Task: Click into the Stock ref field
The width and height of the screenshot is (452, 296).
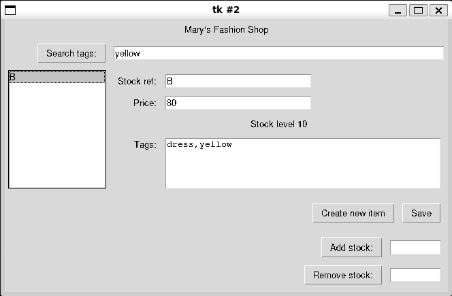Action: [x=238, y=82]
